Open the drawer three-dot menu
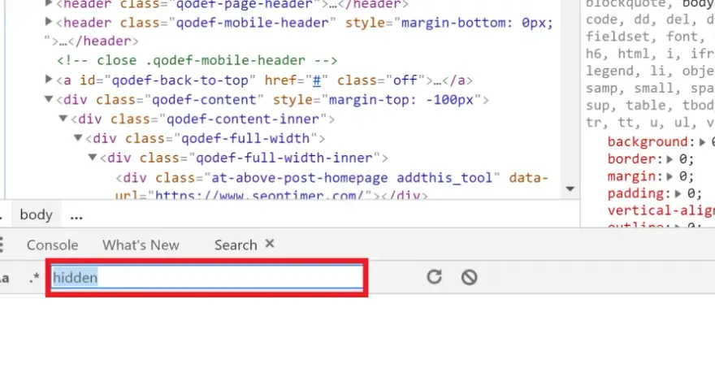The height and width of the screenshot is (390, 715). (2, 245)
